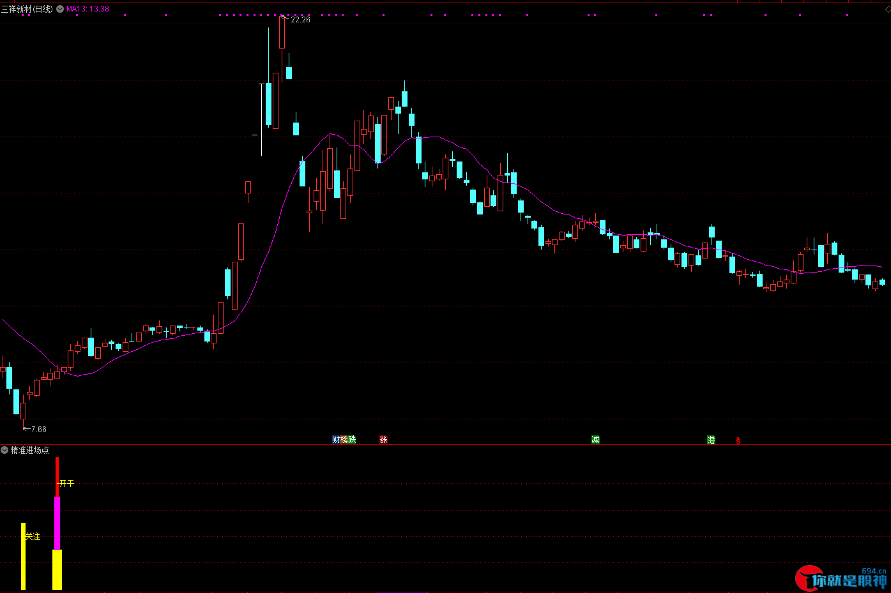Click the 涨 event marker icon
The image size is (891, 593).
pyautogui.click(x=383, y=440)
